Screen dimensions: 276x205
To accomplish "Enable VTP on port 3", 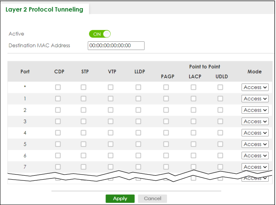I will click(111, 121).
